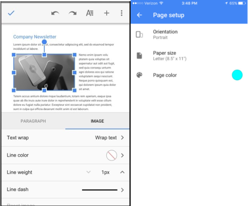Image resolution: width=248 pixels, height=206 pixels.
Task: Open Line color options chevron
Action: click(x=122, y=155)
